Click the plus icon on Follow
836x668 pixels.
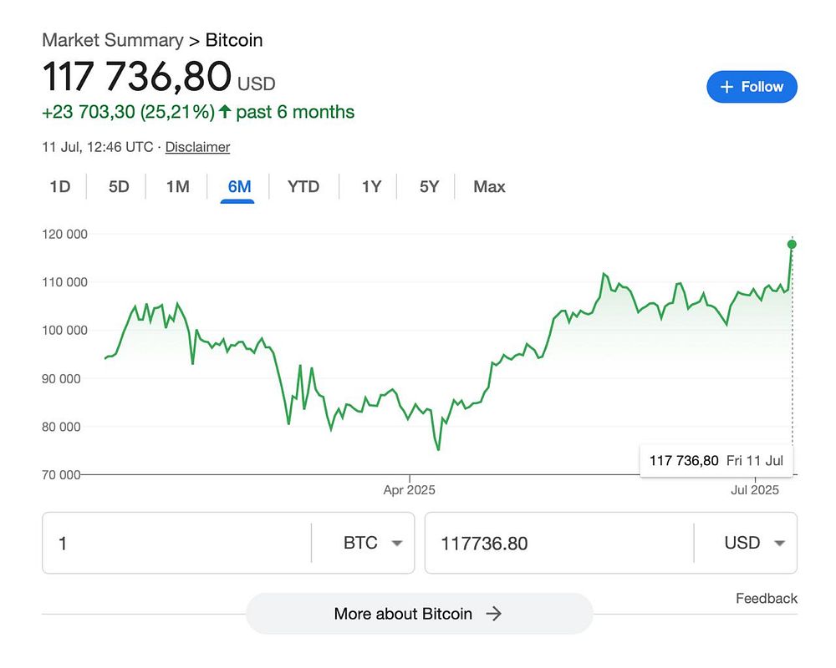click(x=726, y=87)
